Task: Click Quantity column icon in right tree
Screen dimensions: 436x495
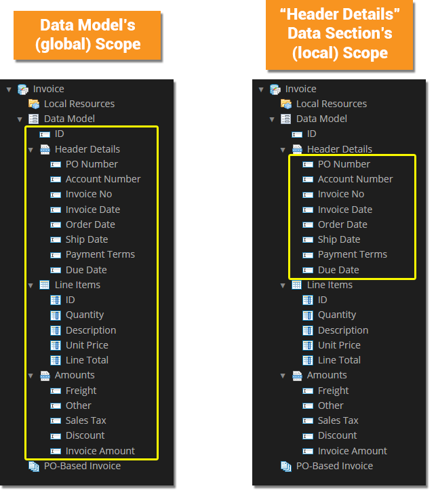Action: 308,315
